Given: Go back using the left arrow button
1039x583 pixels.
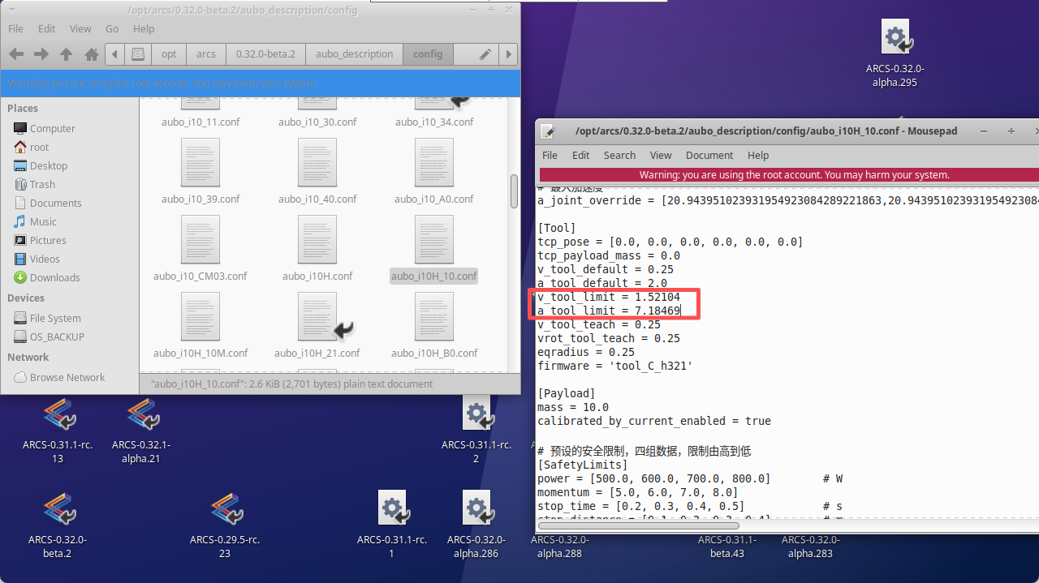Looking at the screenshot, I should tap(15, 54).
